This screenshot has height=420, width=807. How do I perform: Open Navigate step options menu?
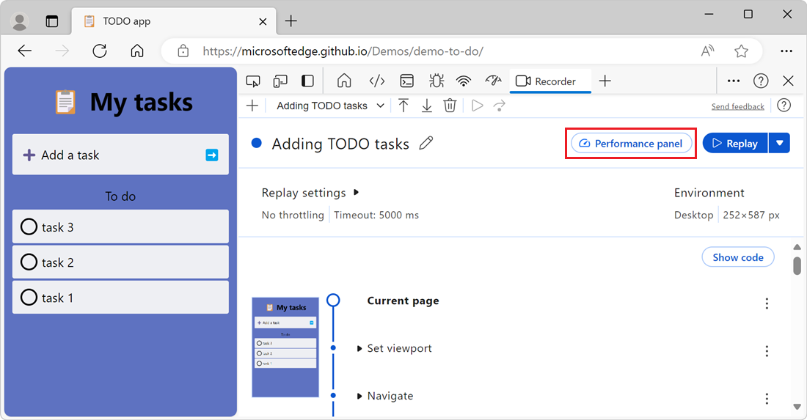point(767,399)
